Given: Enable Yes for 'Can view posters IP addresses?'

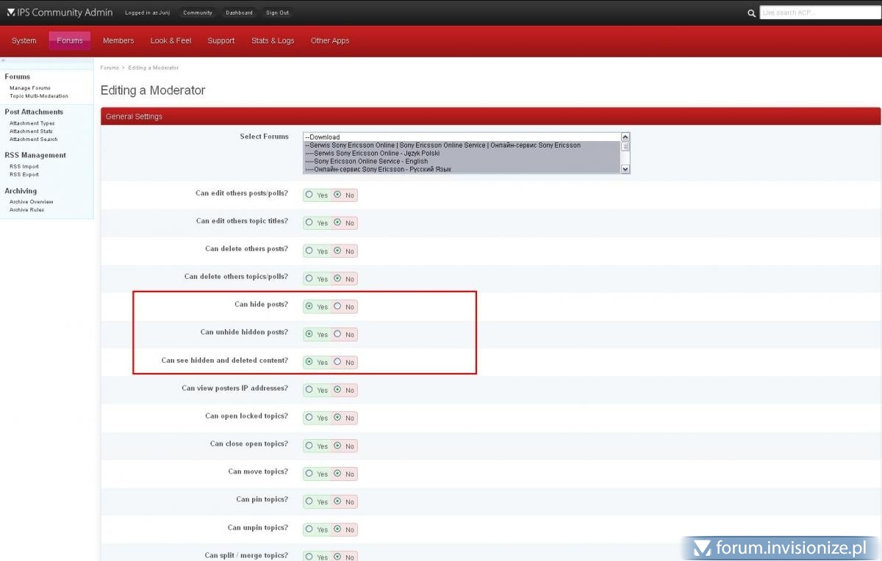Looking at the screenshot, I should click(309, 390).
